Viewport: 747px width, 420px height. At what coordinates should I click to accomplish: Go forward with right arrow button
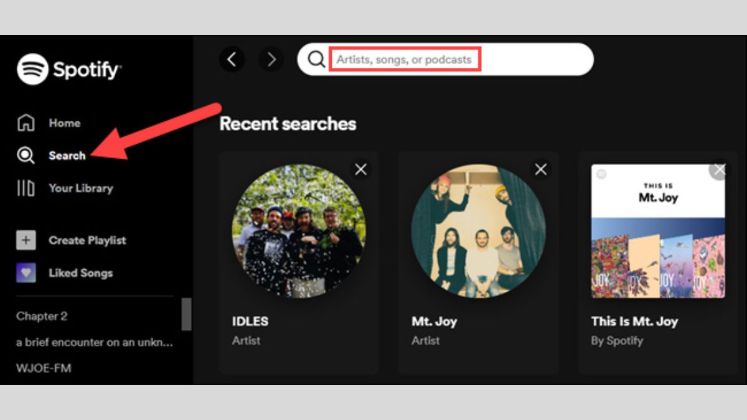(271, 59)
